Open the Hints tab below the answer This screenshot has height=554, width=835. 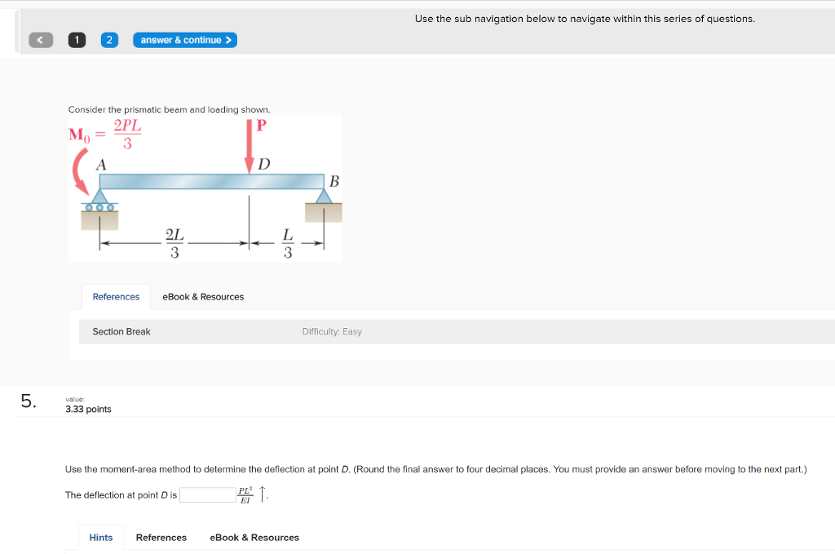click(100, 537)
